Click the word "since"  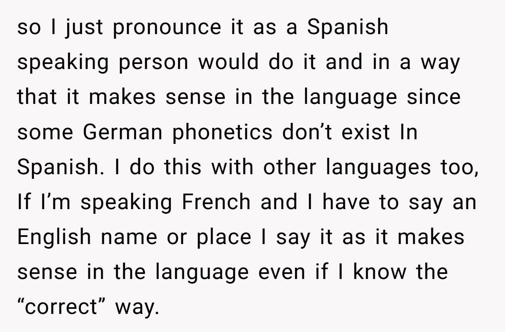[433, 97]
